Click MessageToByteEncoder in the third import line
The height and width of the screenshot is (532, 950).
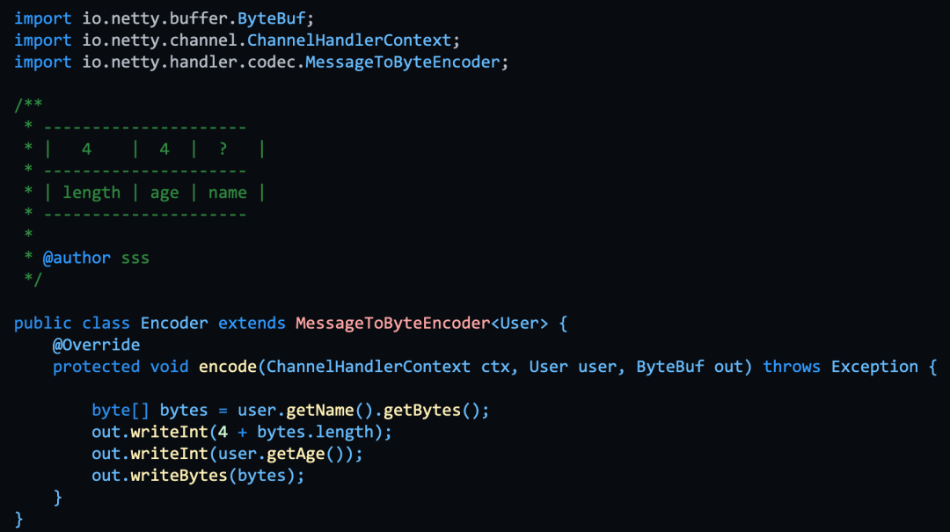pyautogui.click(x=402, y=62)
